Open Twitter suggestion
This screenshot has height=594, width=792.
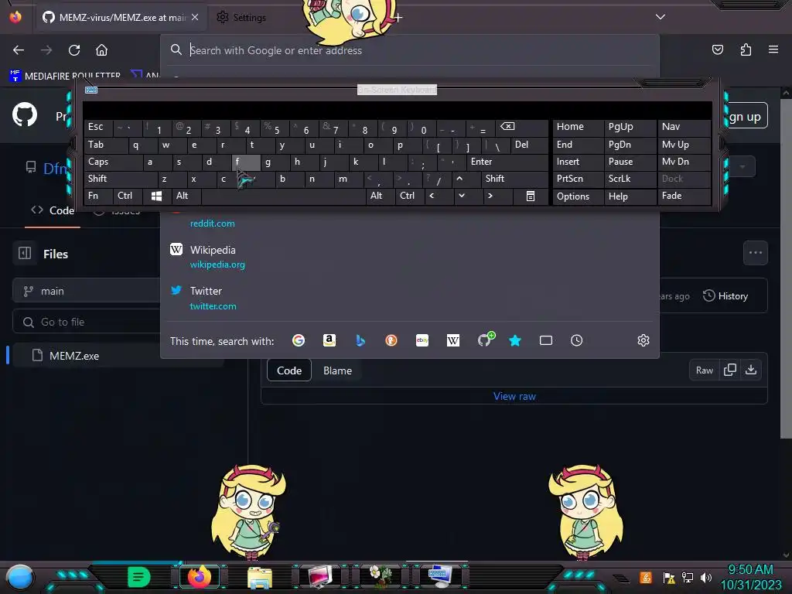point(410,298)
